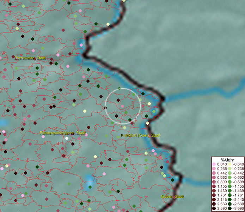
Task: Click the legend swatch for -1.155
Action: click(230, 186)
